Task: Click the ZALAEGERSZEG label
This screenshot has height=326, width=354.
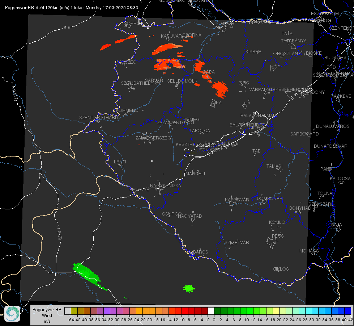Action: (x=153, y=138)
